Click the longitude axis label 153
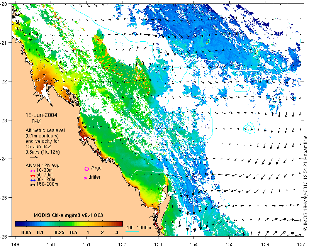Image resolution: width=309 pixels, height=247 pixels. point(158,244)
